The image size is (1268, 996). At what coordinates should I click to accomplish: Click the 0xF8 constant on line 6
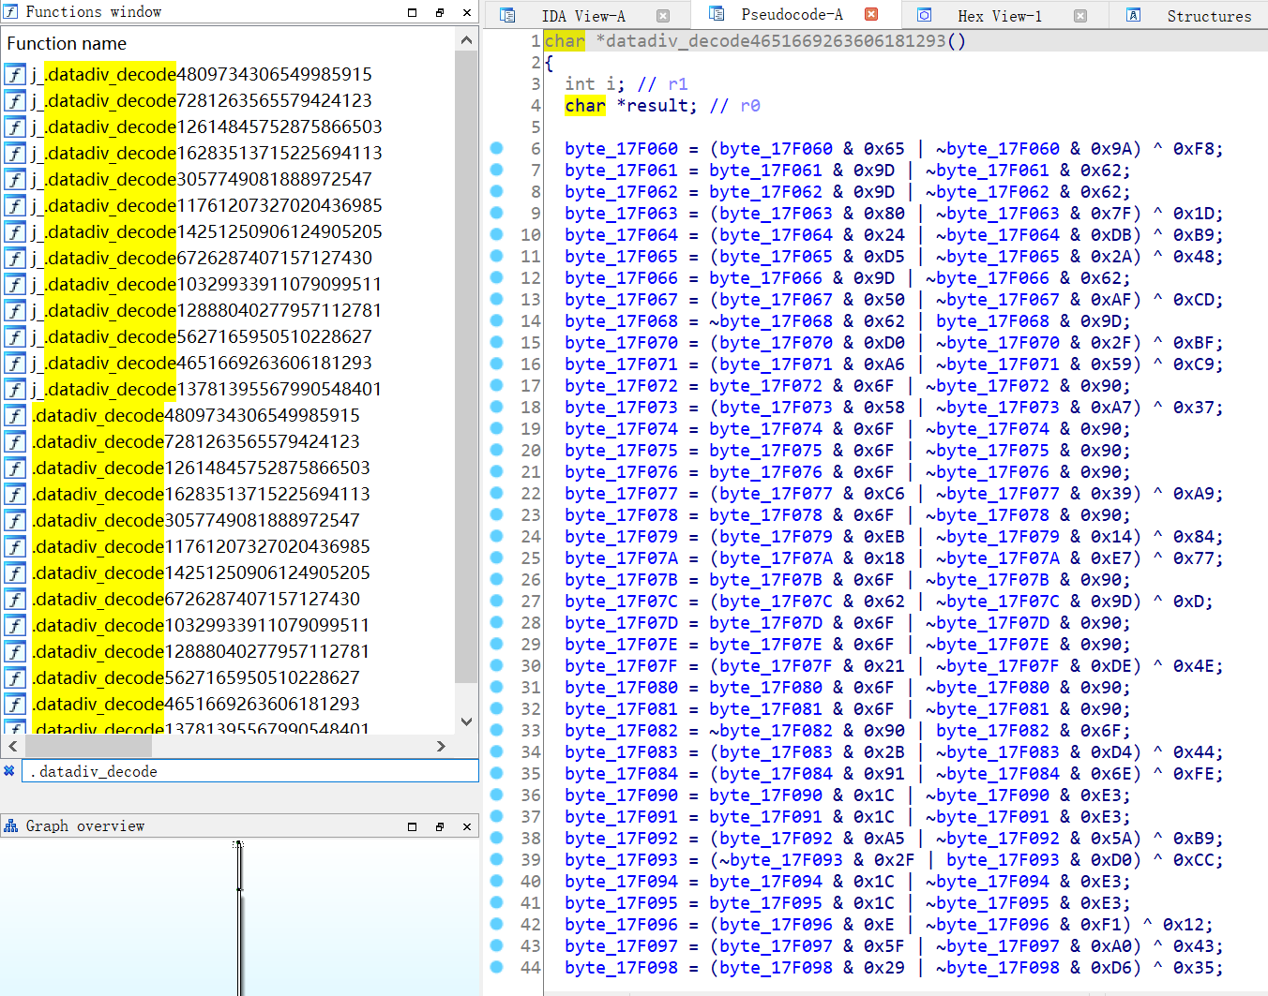(1193, 148)
